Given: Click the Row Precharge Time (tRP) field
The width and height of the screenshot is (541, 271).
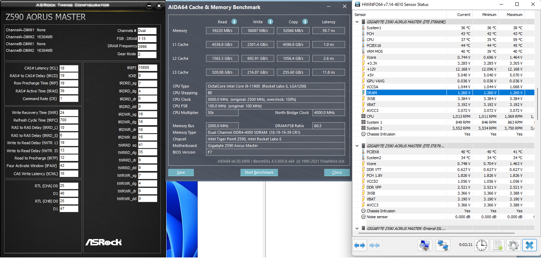Looking at the screenshot, I should pyautogui.click(x=69, y=83).
